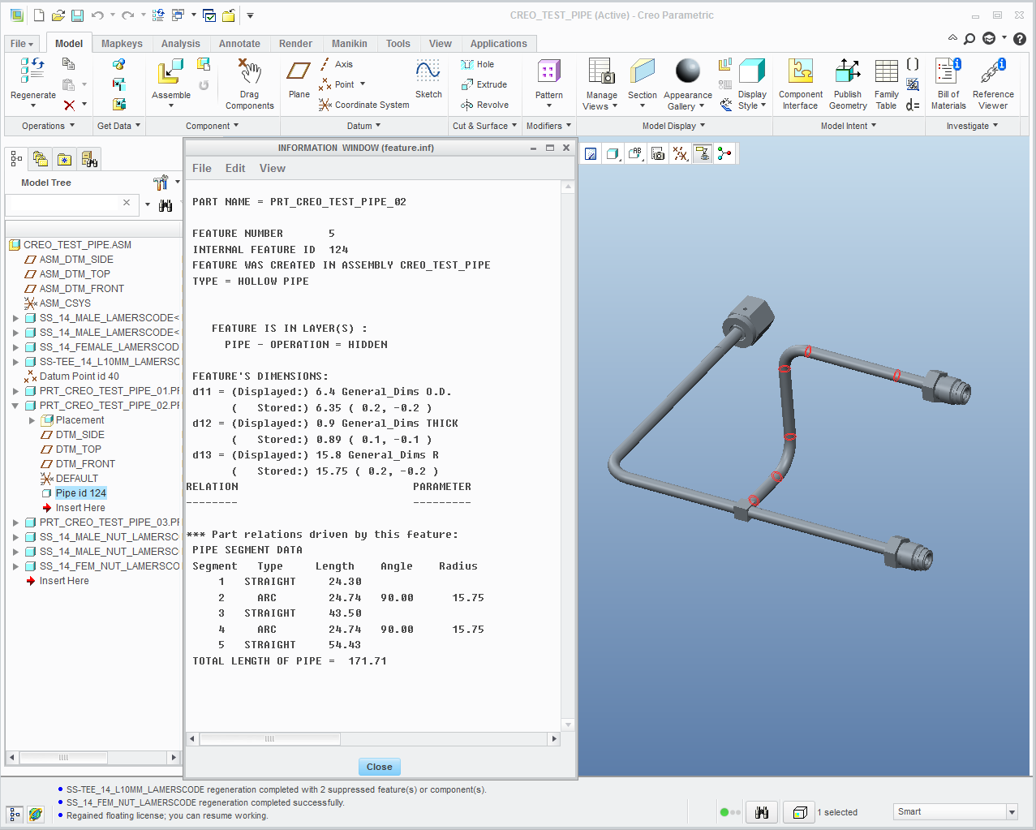Select the Hole feature tool
Screen dimensions: 1036x830
click(x=477, y=64)
